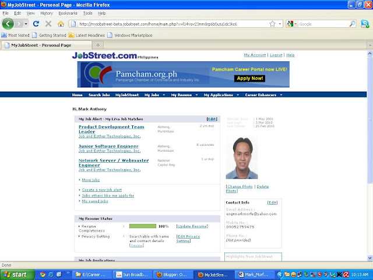Image resolution: width=373 pixels, height=280 pixels.
Task: Click Edit Privacy Setting link
Action: pyautogui.click(x=188, y=239)
